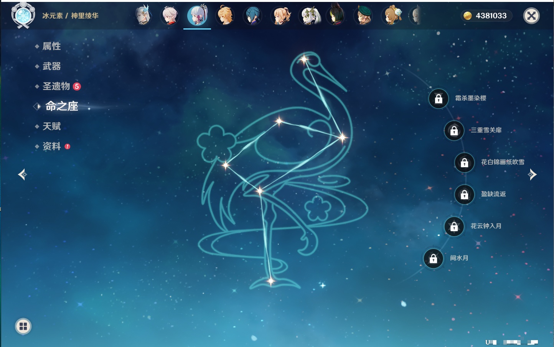Switch to the blonde Traveler character portrait
This screenshot has width=554, height=347.
tap(225, 16)
